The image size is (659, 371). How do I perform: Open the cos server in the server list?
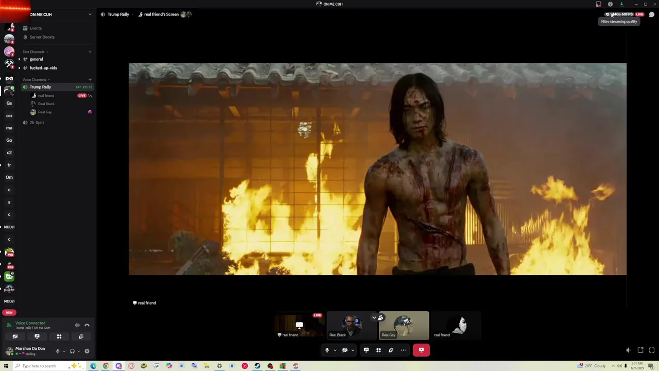tap(9, 115)
